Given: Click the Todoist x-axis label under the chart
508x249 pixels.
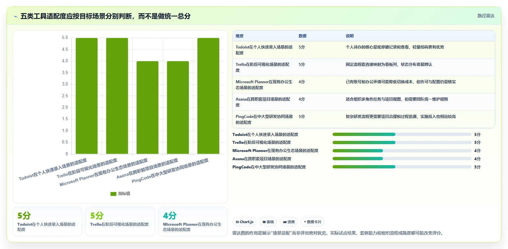Looking at the screenshot, I should click(53, 169).
